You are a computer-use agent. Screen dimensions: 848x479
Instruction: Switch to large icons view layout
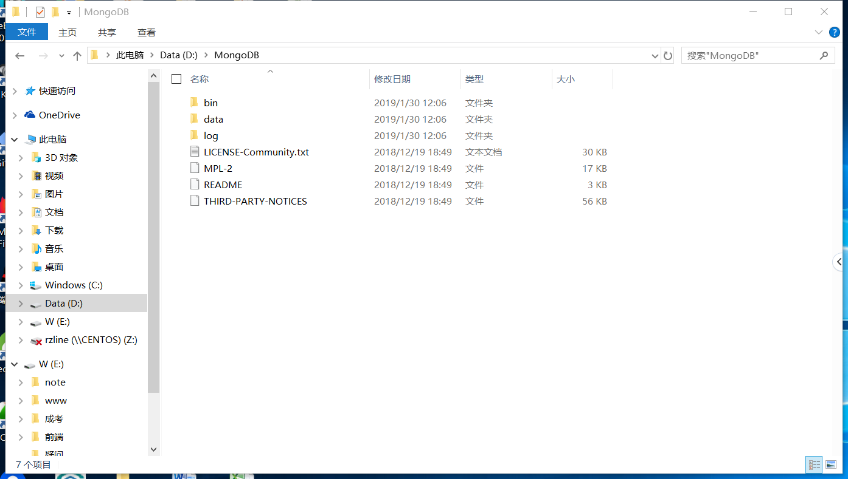coord(831,464)
